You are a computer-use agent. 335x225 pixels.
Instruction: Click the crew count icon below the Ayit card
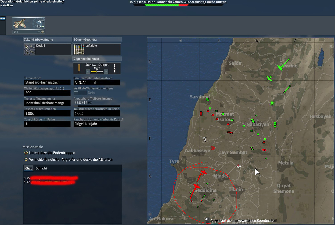[x=15, y=32]
